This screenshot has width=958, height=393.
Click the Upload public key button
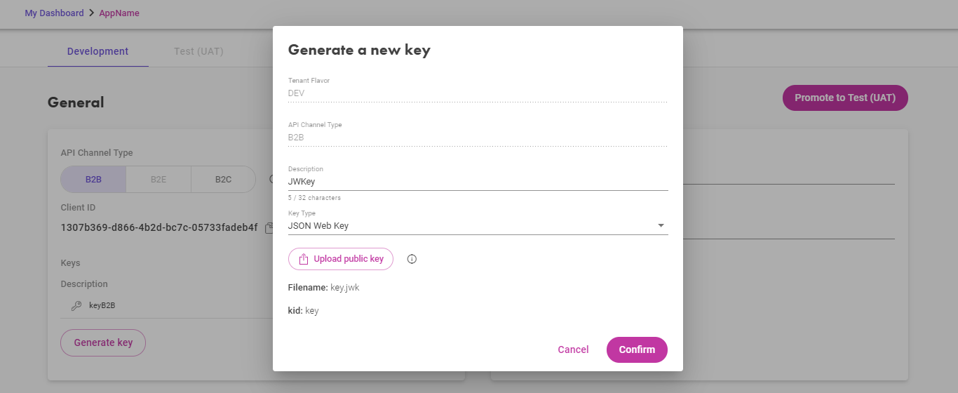[341, 259]
